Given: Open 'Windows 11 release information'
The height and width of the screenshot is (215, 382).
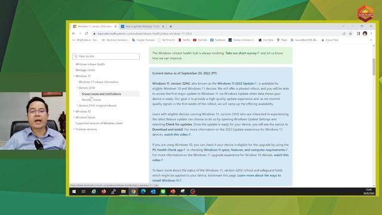Looking at the screenshot, I should click(x=98, y=82).
